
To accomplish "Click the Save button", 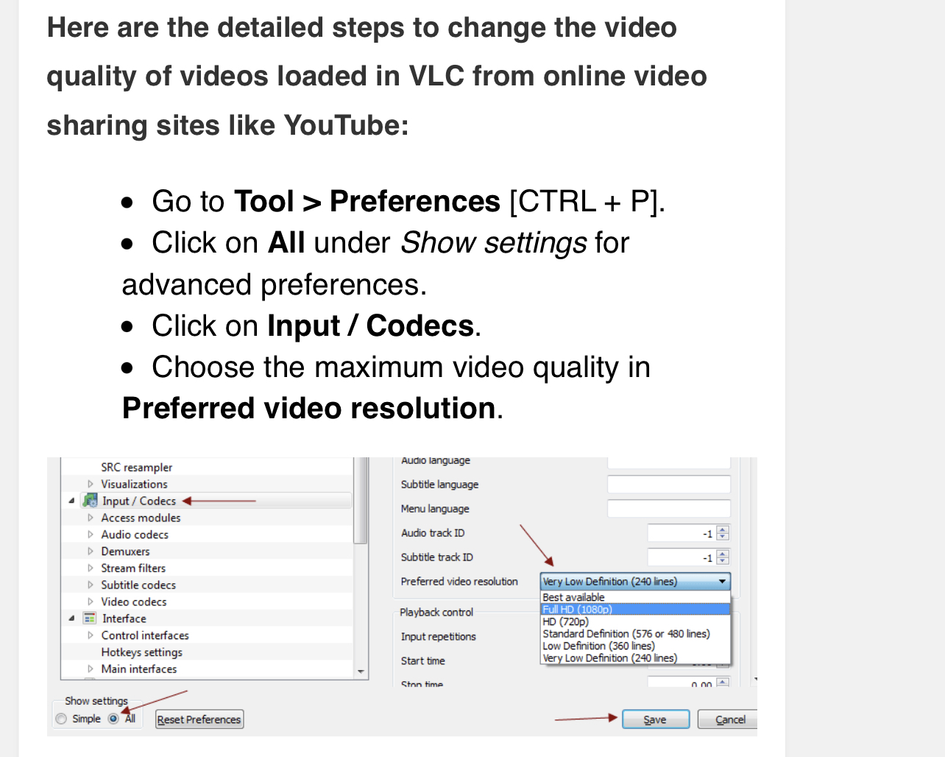I will point(656,719).
